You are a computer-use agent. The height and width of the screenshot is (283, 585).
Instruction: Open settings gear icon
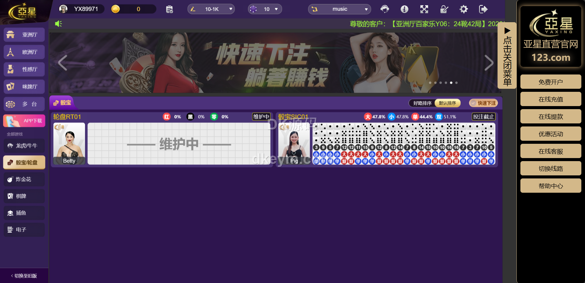click(x=463, y=9)
